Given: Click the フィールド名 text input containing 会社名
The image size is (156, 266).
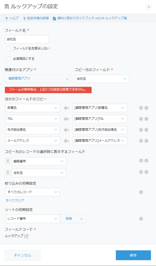Looking at the screenshot, I should pos(27,39).
